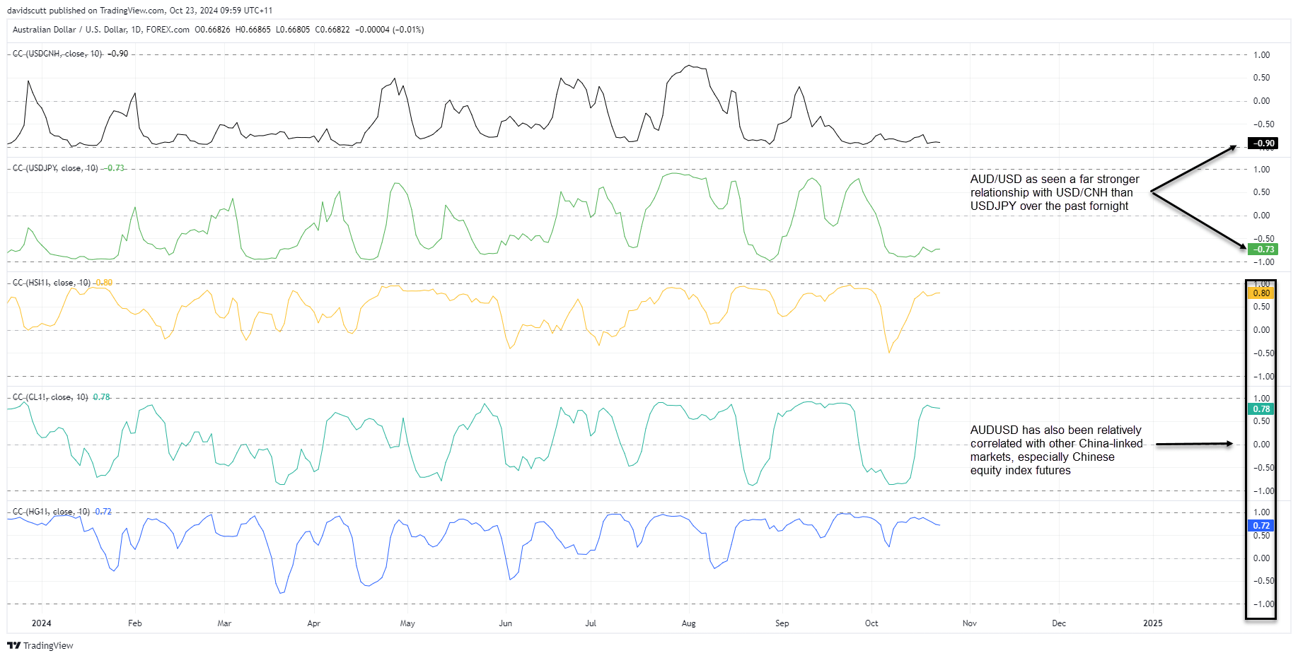Image resolution: width=1298 pixels, height=658 pixels.
Task: Click the TradingView logo at bottom left
Action: point(40,645)
